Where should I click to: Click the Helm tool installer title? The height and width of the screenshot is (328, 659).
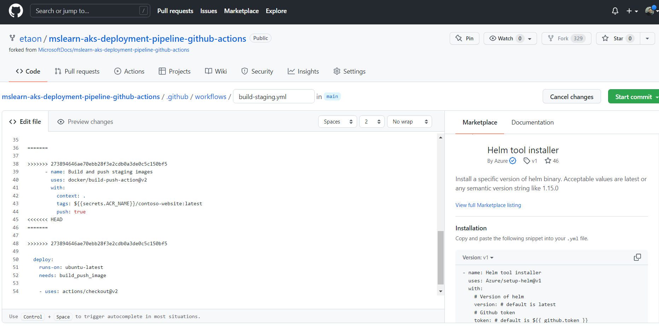[x=523, y=150]
